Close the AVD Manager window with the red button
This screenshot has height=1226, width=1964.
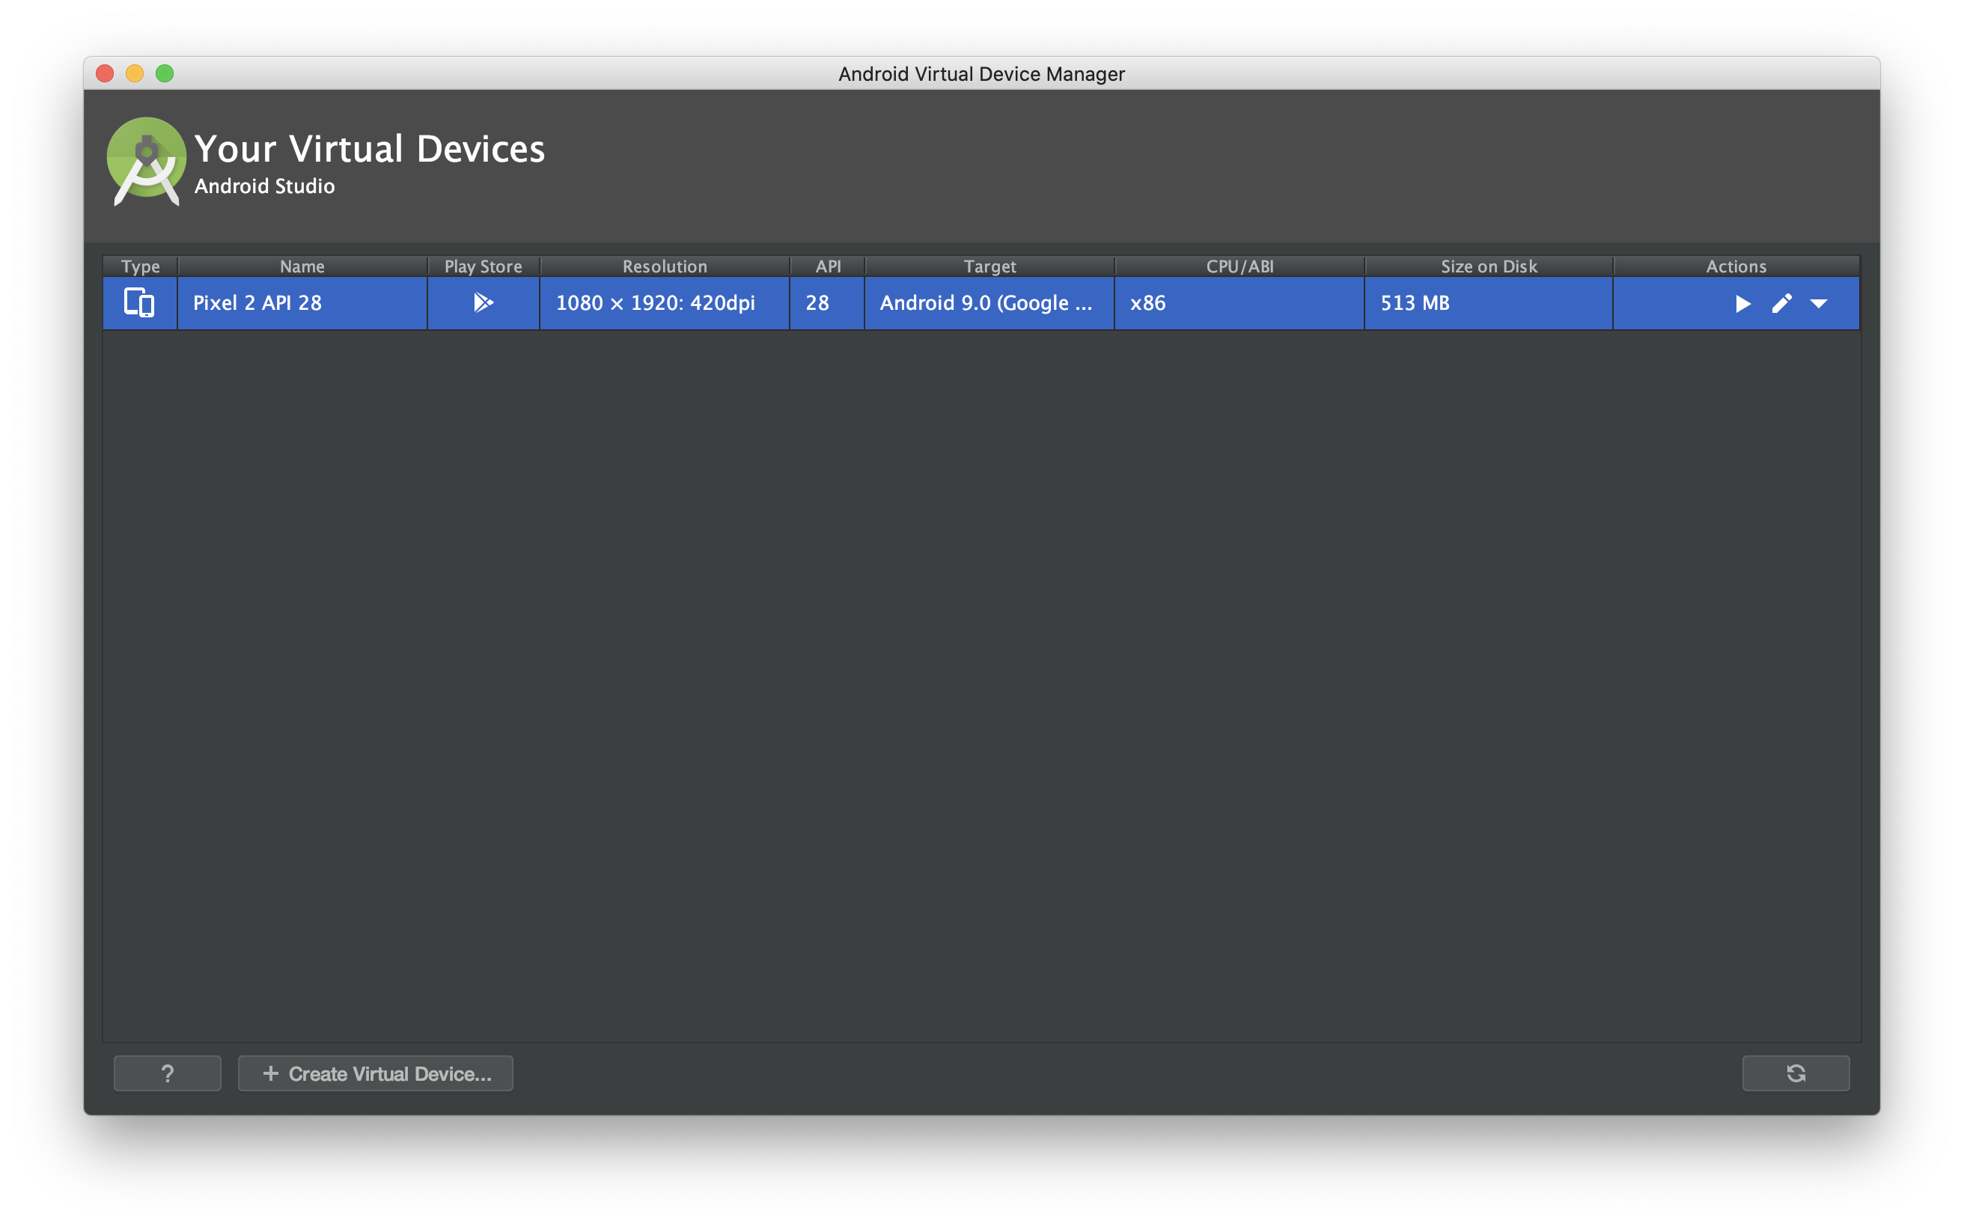pos(105,74)
